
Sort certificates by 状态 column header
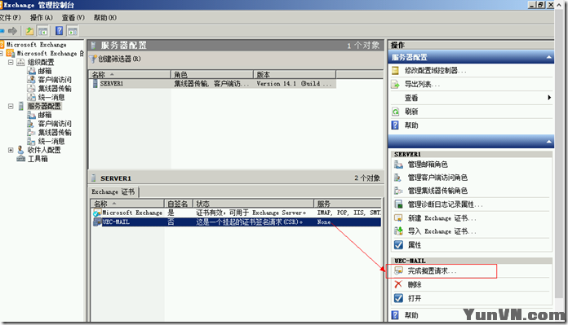[254, 204]
